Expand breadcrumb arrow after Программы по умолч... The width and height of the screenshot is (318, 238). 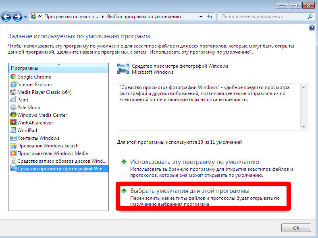(x=103, y=17)
